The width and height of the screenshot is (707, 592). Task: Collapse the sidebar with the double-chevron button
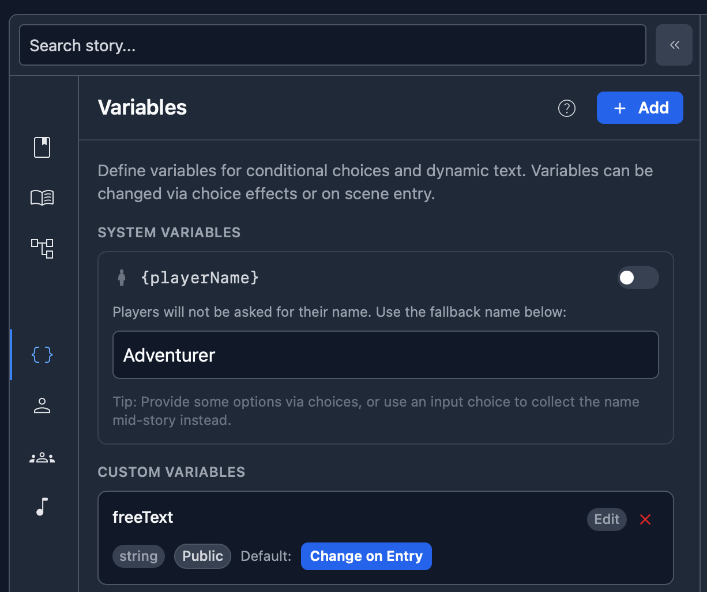pyautogui.click(x=674, y=45)
